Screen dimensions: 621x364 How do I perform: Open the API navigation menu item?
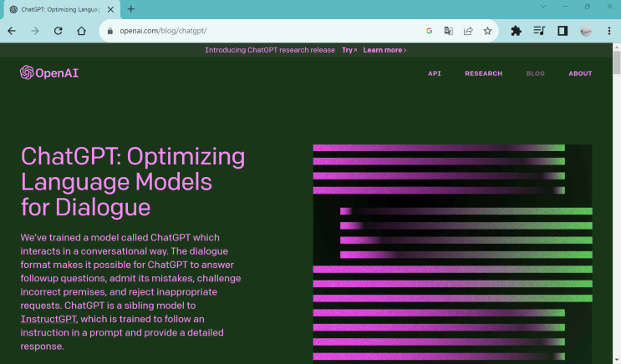(434, 73)
